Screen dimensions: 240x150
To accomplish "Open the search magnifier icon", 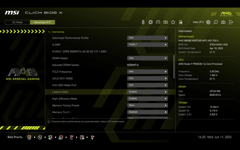I will coord(216,22).
